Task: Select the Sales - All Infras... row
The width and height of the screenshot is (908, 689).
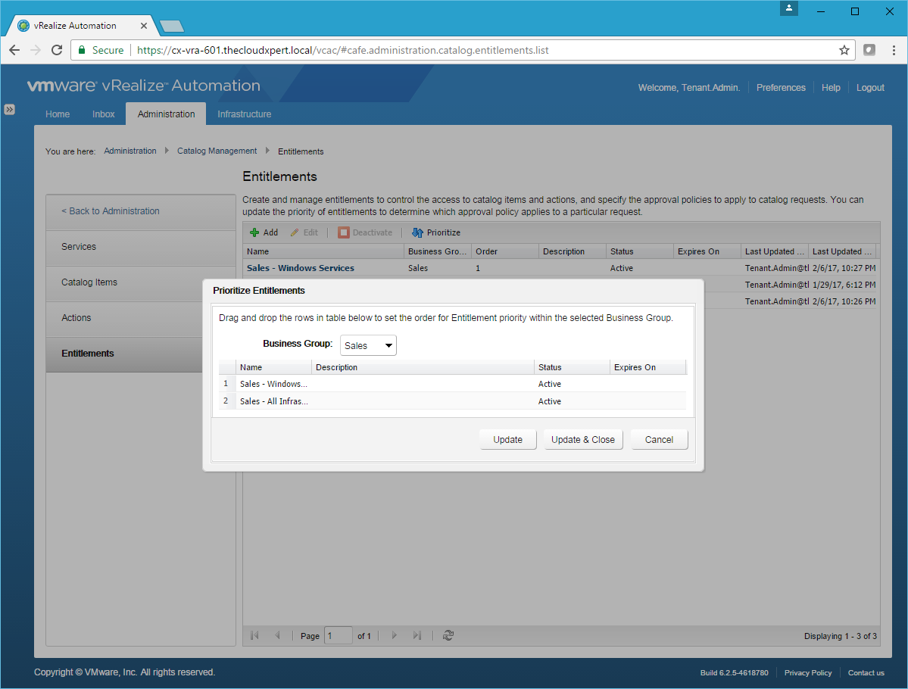Action: pos(274,401)
